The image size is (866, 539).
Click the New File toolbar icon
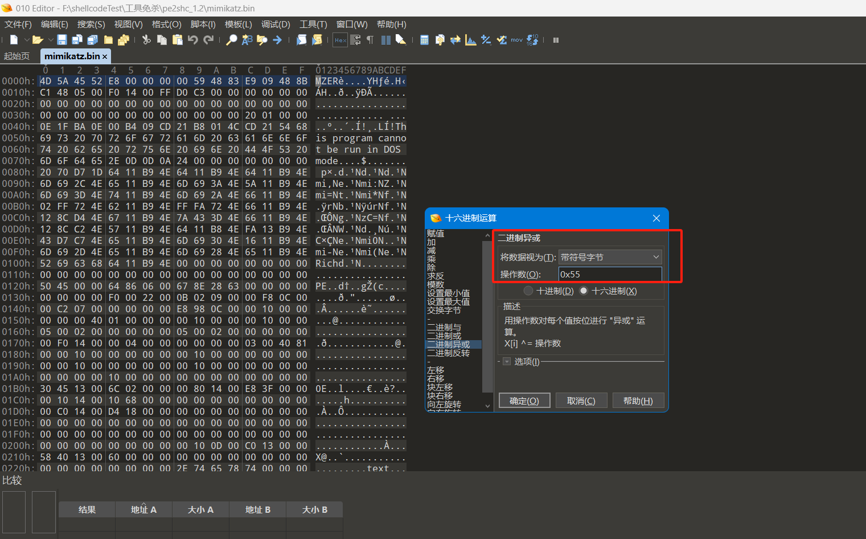pos(14,40)
